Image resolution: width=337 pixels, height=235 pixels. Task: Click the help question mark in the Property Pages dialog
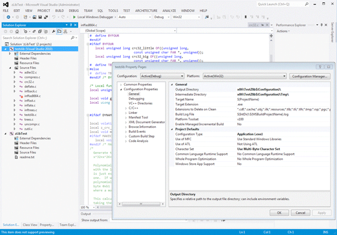tap(320, 67)
